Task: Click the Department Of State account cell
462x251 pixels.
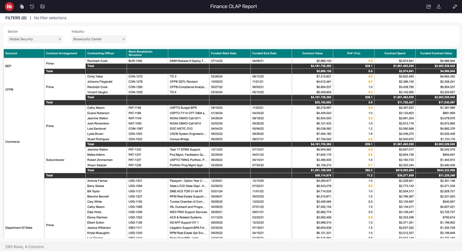Action: pyautogui.click(x=21, y=228)
